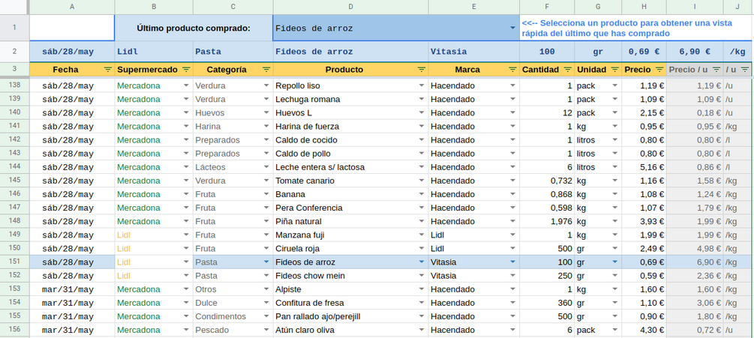Image resolution: width=754 pixels, height=338 pixels.
Task: Click summary cell showing 6,90 €
Action: pos(695,52)
